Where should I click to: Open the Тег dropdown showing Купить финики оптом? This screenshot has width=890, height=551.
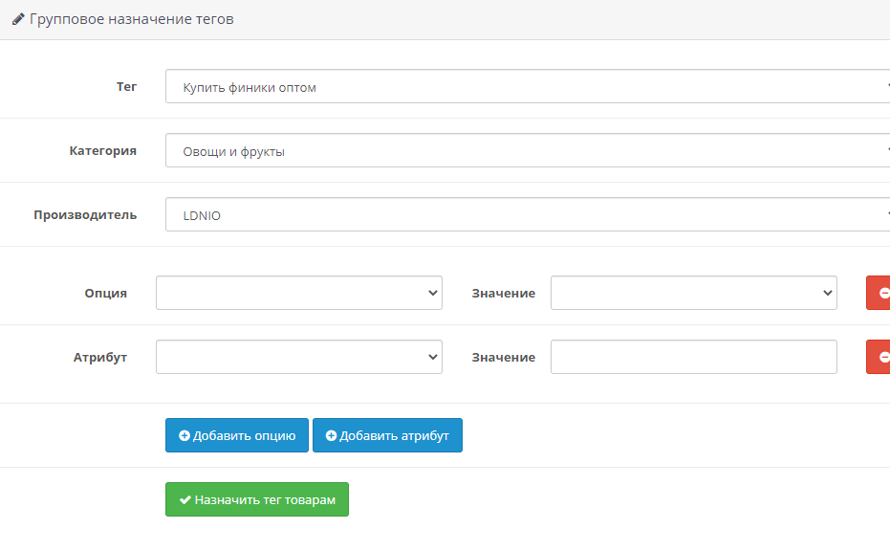click(x=527, y=87)
